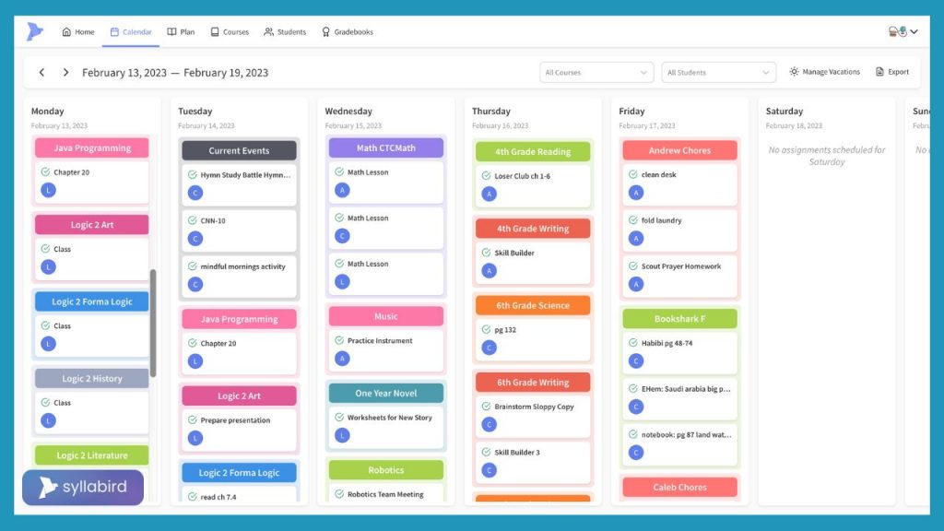Click the Monday column vertical scrollbar
This screenshot has height=531, width=944.
(153, 323)
